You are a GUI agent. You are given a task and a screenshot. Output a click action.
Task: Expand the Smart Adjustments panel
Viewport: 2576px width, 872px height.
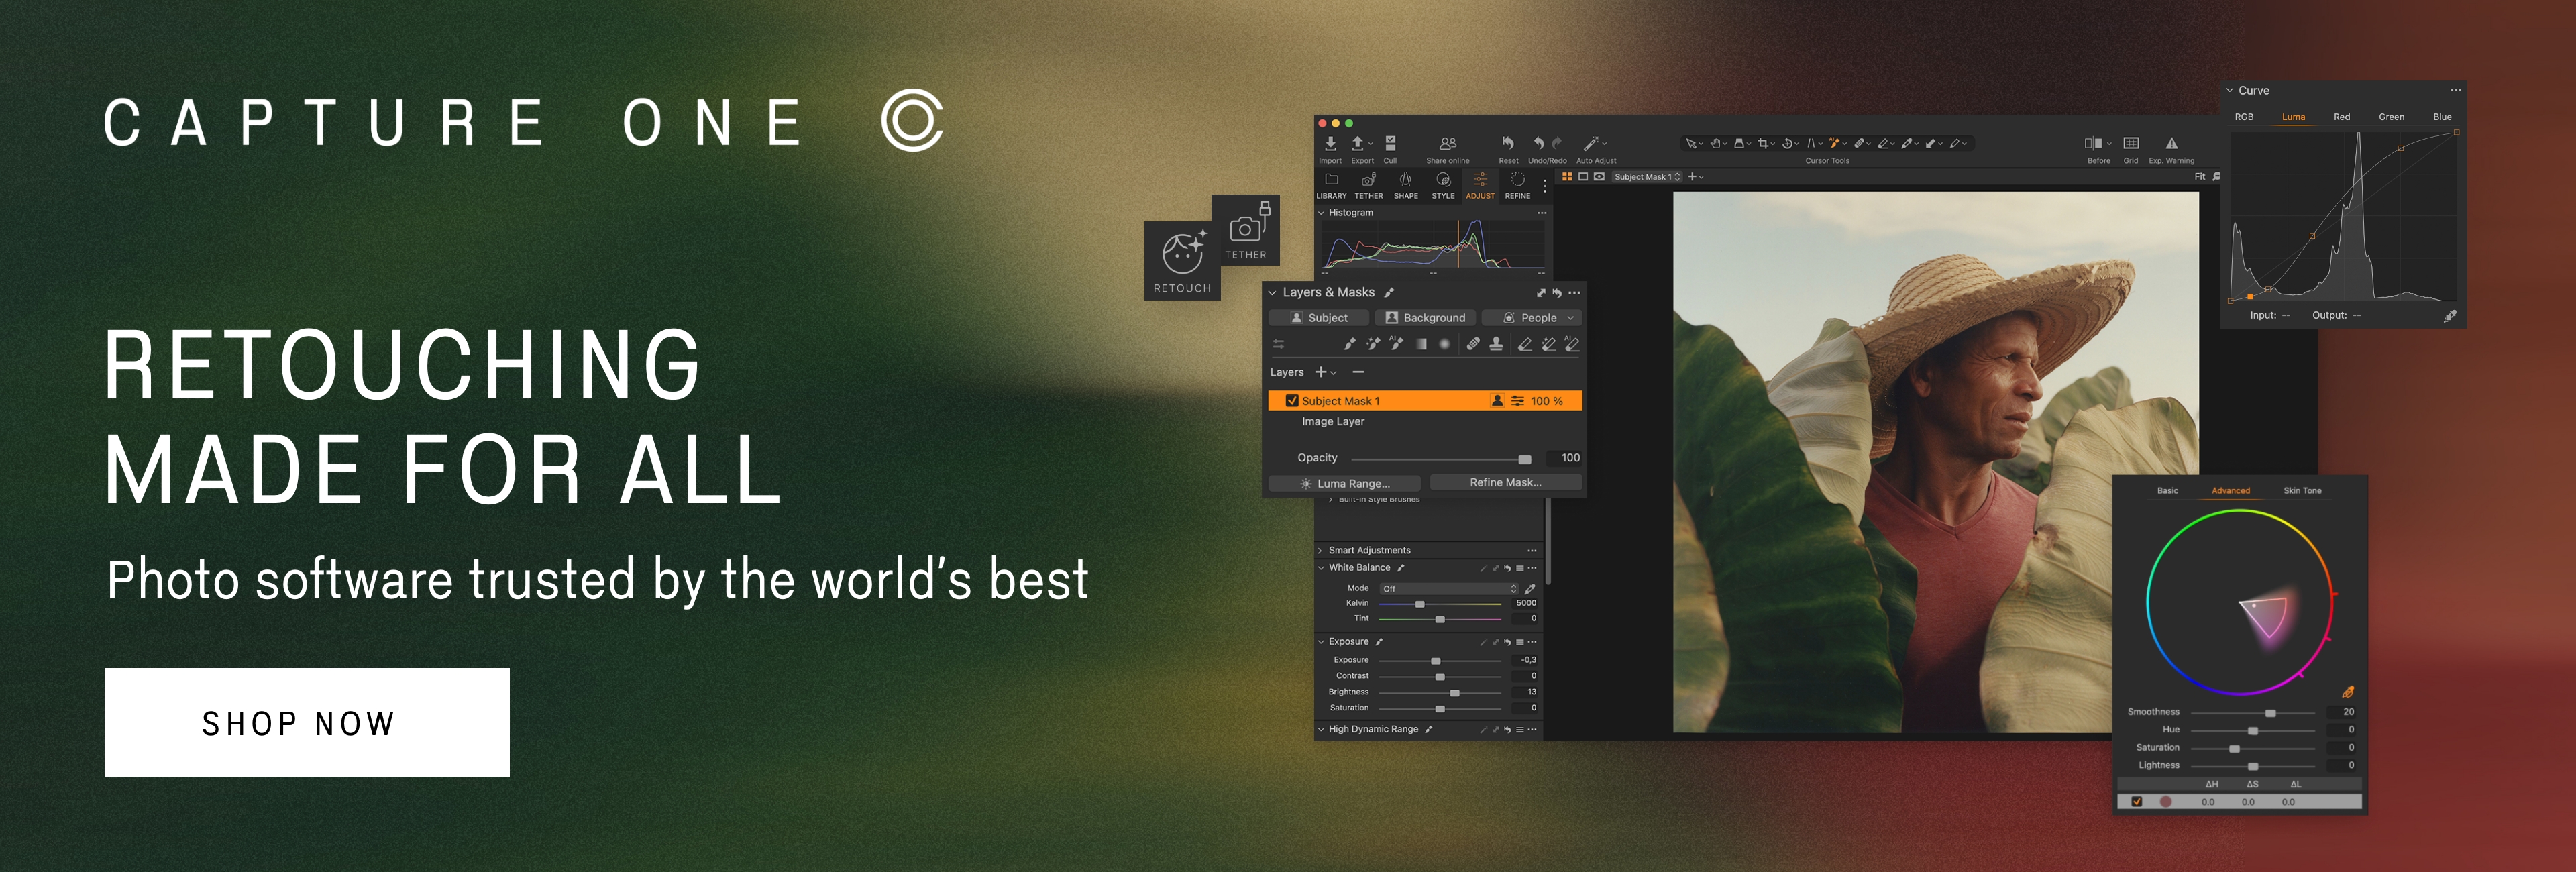pos(1321,551)
